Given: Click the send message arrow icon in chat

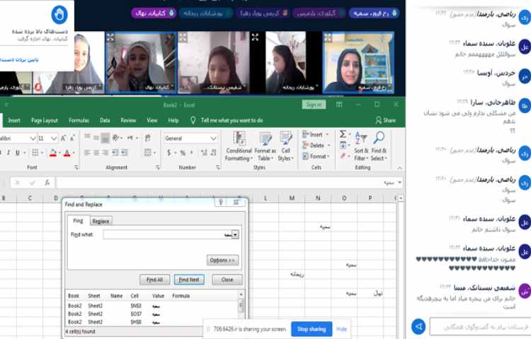Looking at the screenshot, I should coord(418,326).
